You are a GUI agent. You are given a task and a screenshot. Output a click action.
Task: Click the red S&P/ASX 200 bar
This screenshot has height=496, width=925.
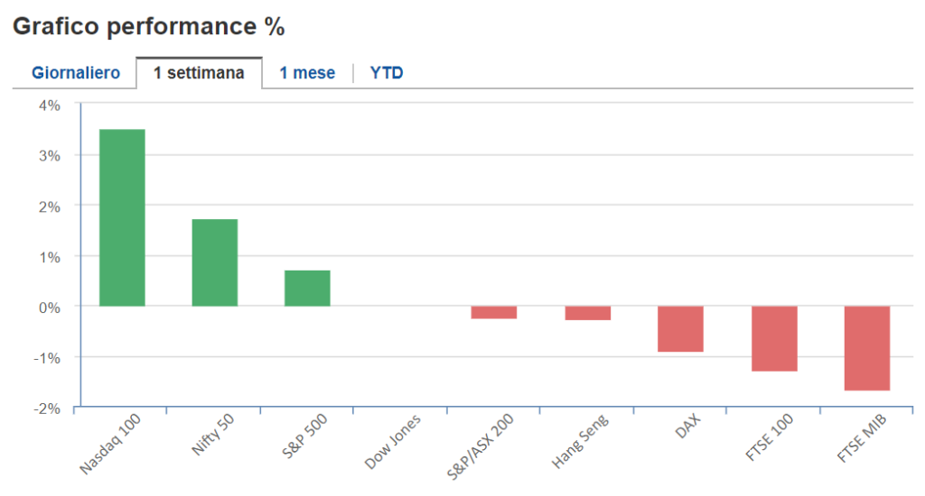point(494,312)
